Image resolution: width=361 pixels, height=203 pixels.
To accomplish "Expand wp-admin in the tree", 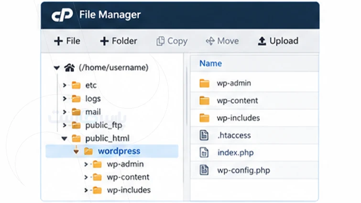I will click(86, 164).
